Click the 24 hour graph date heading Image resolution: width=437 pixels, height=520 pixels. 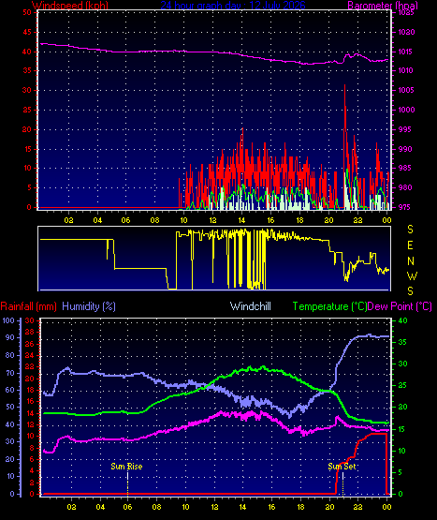click(233, 5)
